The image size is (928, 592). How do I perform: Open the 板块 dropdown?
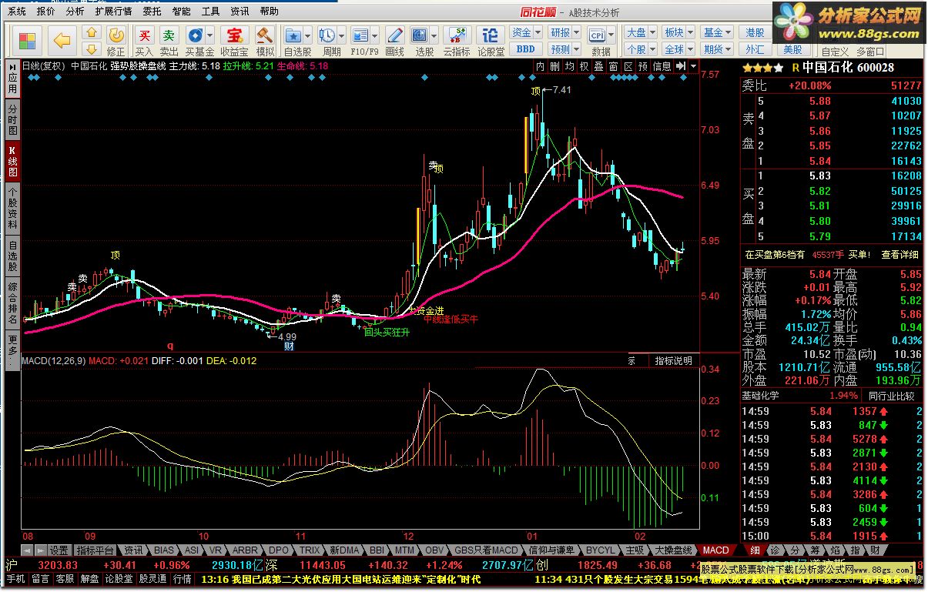(678, 32)
